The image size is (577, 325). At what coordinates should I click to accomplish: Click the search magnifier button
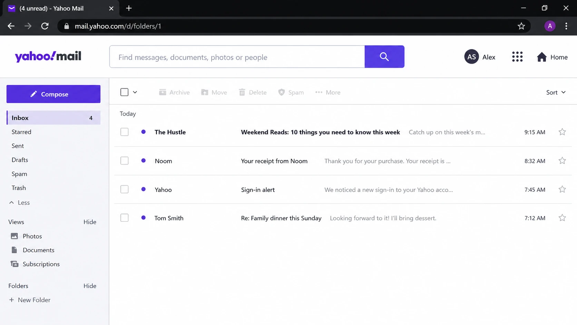click(x=384, y=57)
